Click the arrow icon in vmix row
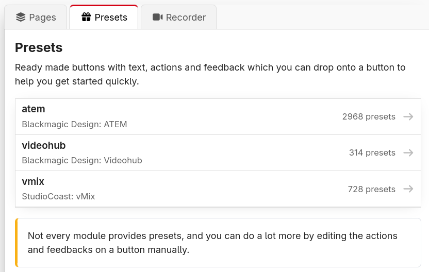 [x=408, y=189]
